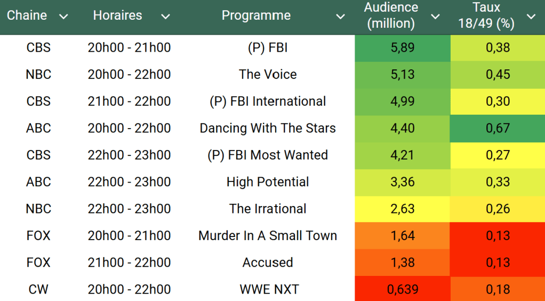Expand the Horaires column filter arrow
Image resolution: width=545 pixels, height=301 pixels.
click(165, 17)
